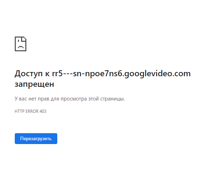Click the '.com' ending of the domain

pos(181,73)
